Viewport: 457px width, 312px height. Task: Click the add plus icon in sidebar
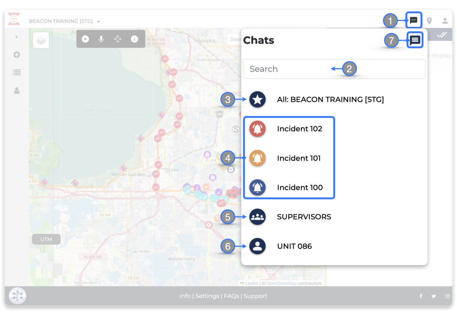[x=17, y=54]
